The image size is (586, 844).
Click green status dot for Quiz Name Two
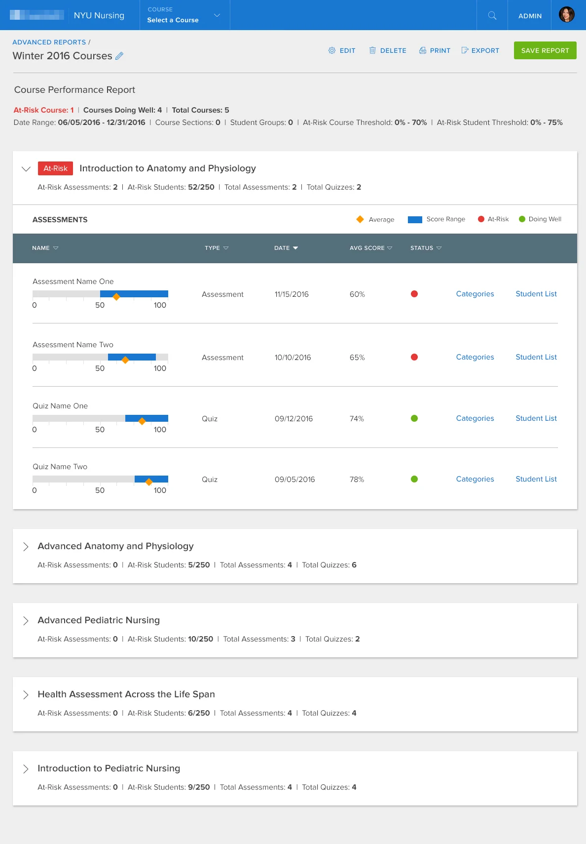414,479
